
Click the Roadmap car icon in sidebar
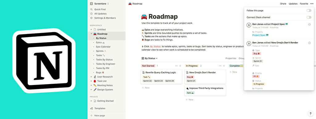[x=95, y=34]
